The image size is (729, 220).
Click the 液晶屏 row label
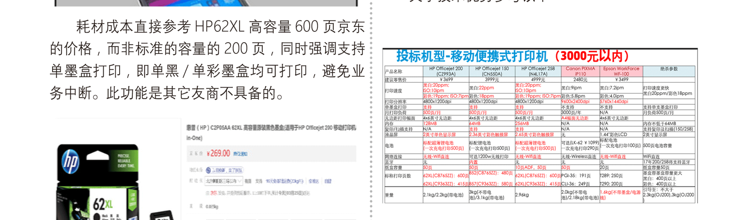click(x=391, y=135)
